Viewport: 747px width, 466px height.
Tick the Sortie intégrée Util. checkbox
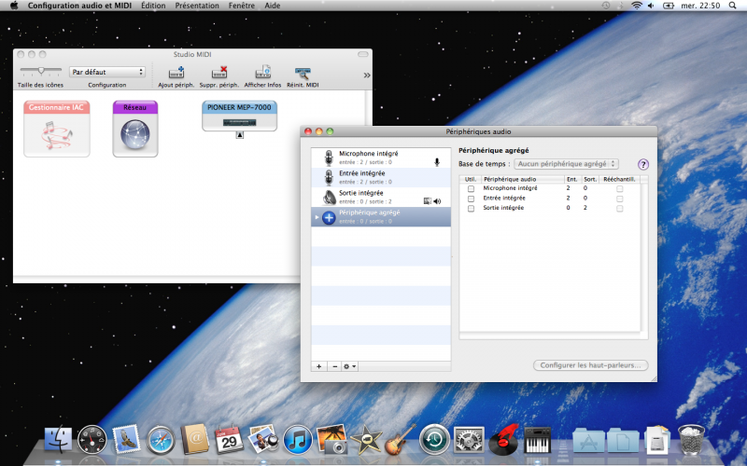471,208
